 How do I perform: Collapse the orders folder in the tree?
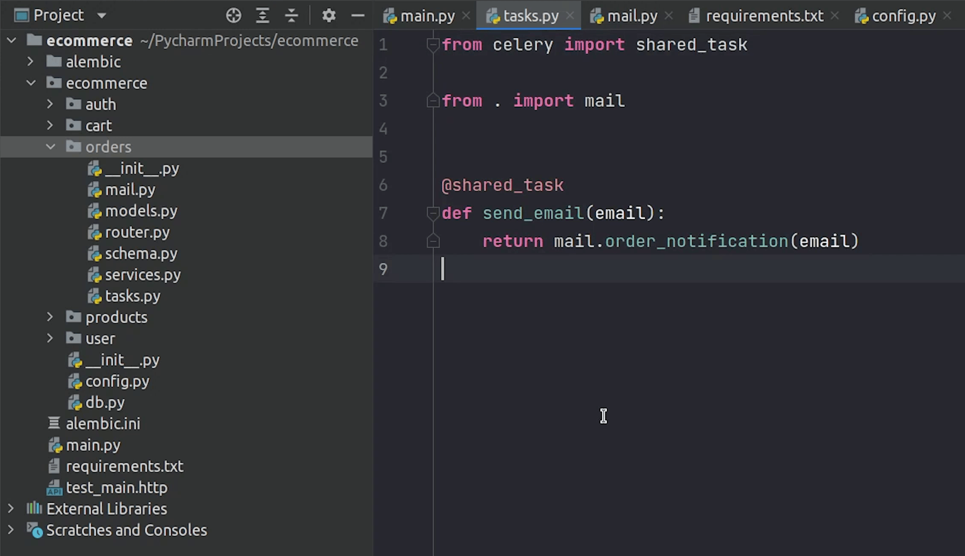tap(51, 146)
